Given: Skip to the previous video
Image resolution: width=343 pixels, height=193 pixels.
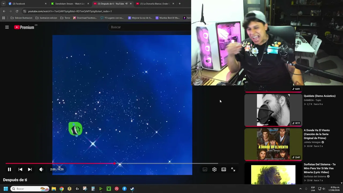Looking at the screenshot, I should [20, 169].
